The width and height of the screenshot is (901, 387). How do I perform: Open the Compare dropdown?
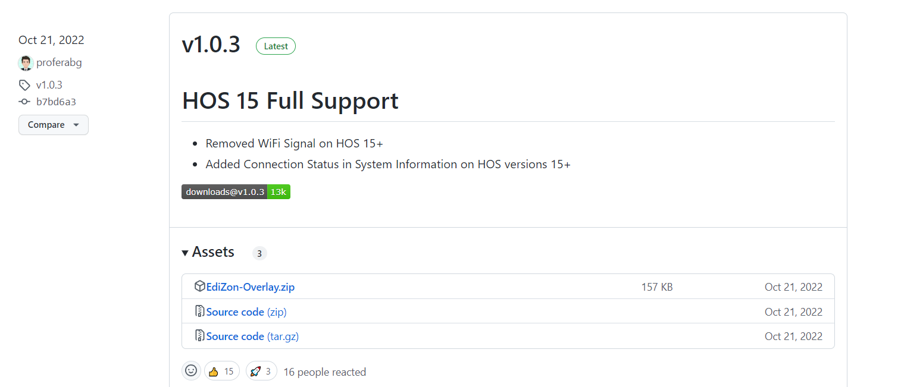[x=54, y=125]
